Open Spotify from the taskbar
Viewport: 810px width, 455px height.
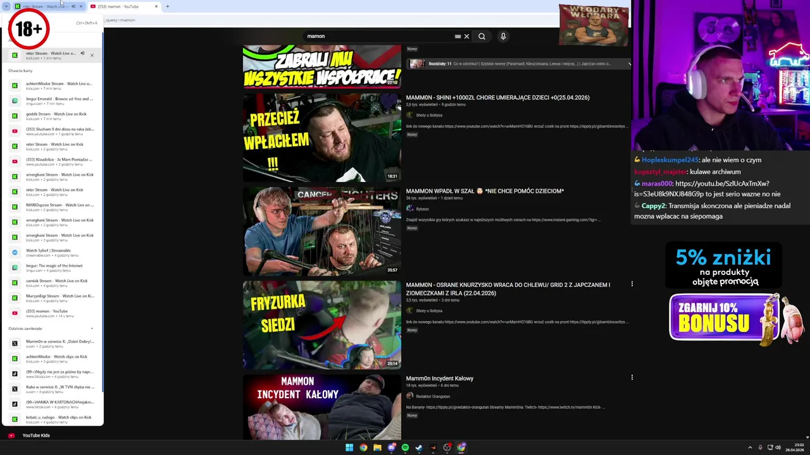click(405, 447)
